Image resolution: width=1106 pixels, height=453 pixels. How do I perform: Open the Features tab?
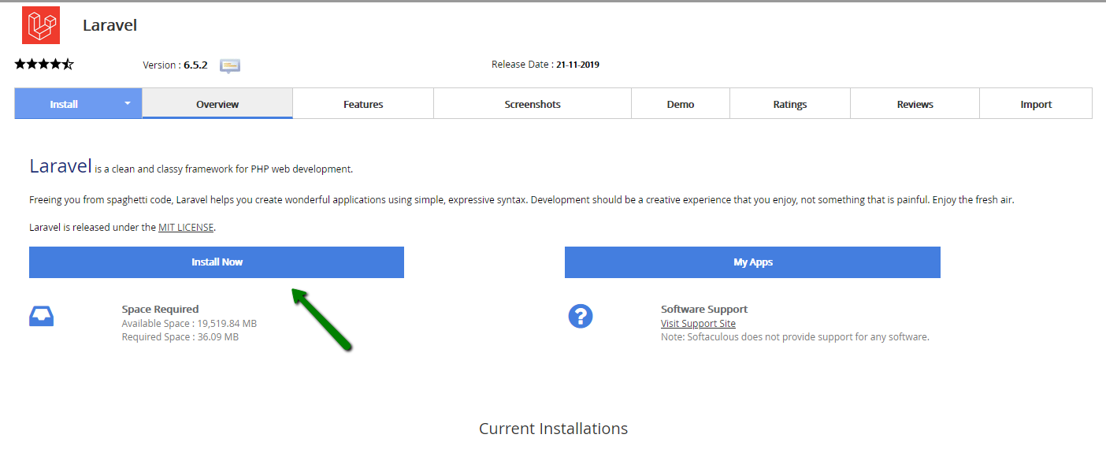[x=363, y=104]
